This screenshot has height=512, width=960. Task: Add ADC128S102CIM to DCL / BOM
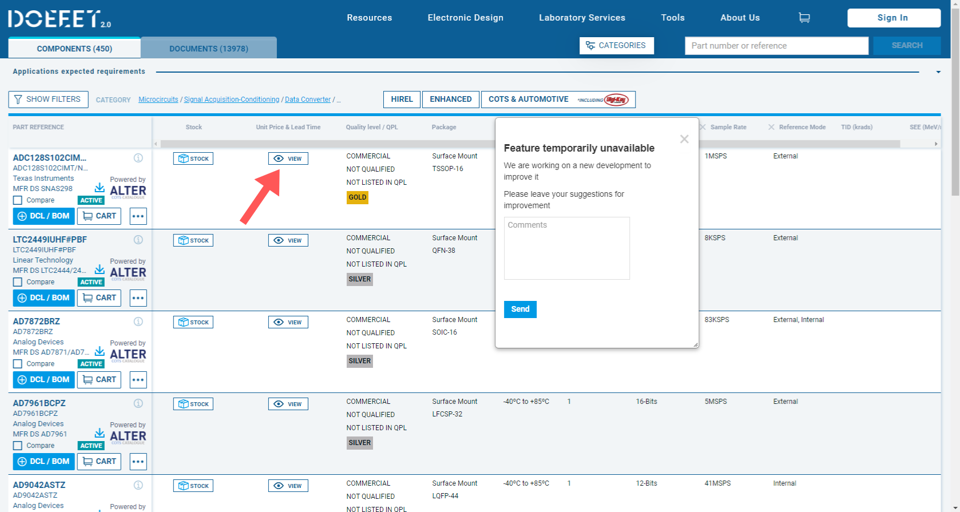43,216
